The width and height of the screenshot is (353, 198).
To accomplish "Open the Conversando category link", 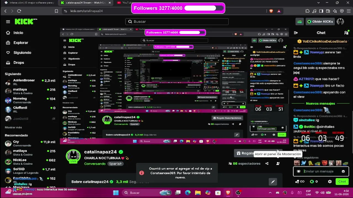I will pos(95,164).
